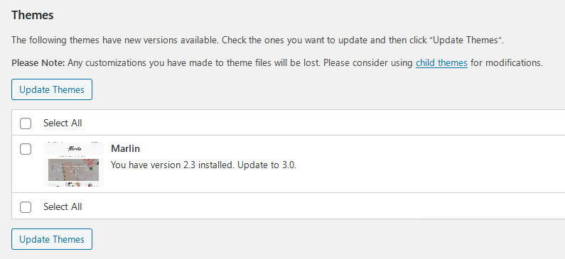Click the Marlin theme screenshot thumbnail
The image size is (565, 259).
pyautogui.click(x=73, y=165)
